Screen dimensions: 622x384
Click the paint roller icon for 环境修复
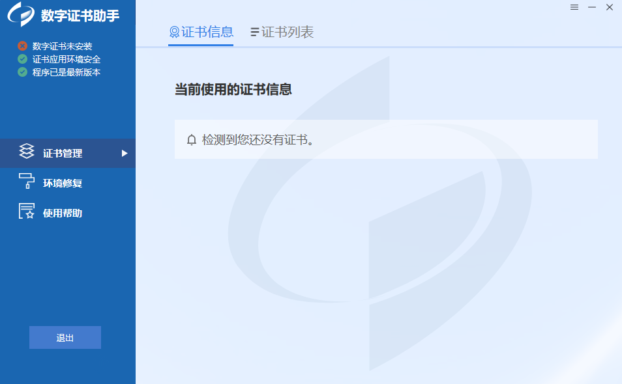tap(26, 182)
